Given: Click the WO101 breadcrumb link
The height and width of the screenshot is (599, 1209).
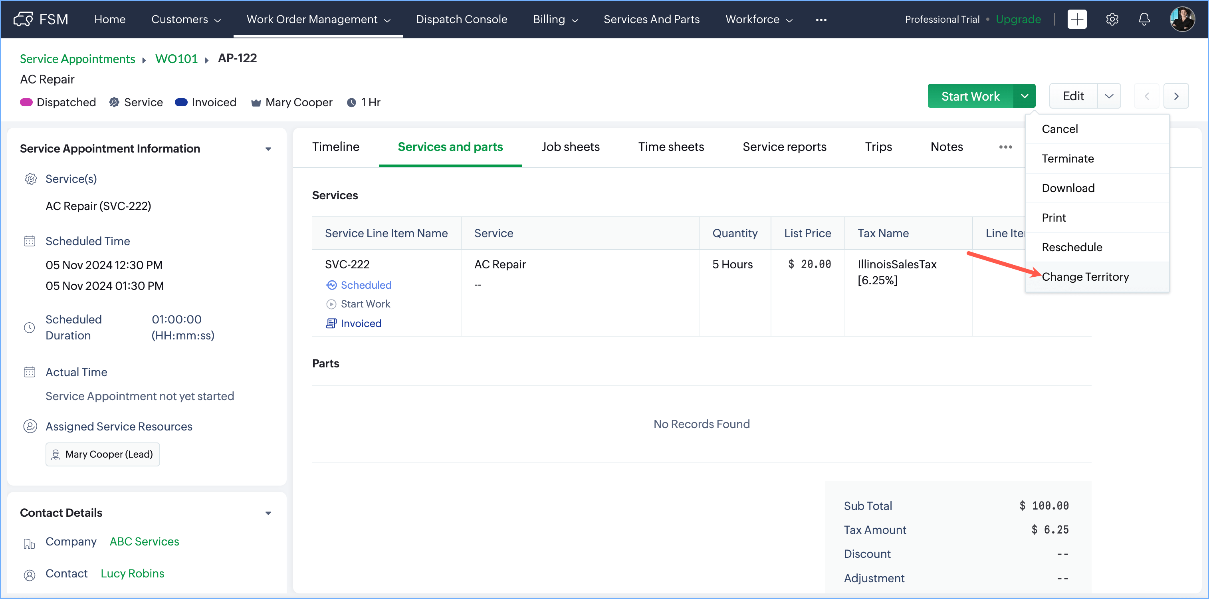Looking at the screenshot, I should (x=176, y=59).
